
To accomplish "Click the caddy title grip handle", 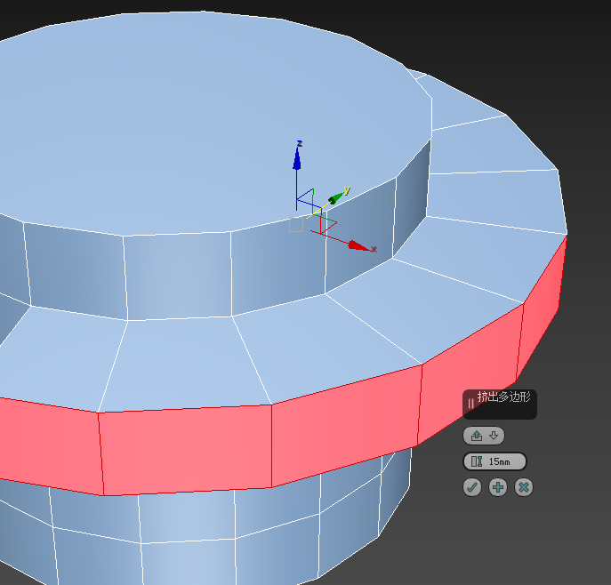I will 470,403.
